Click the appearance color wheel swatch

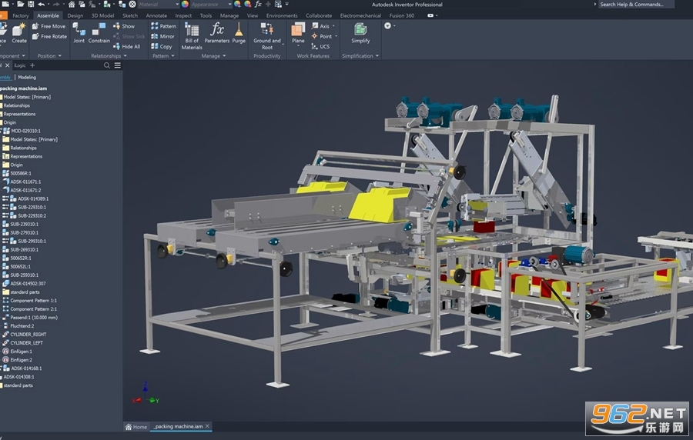coord(185,4)
